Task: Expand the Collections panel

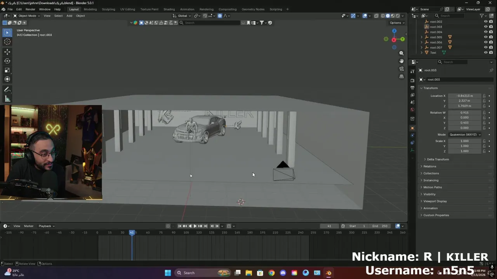Action: pos(431,173)
